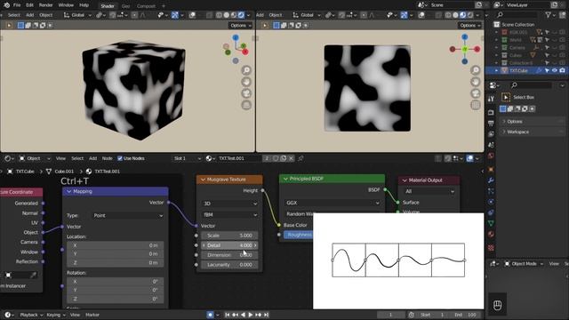Jump to the timeline end frame

coord(267,315)
